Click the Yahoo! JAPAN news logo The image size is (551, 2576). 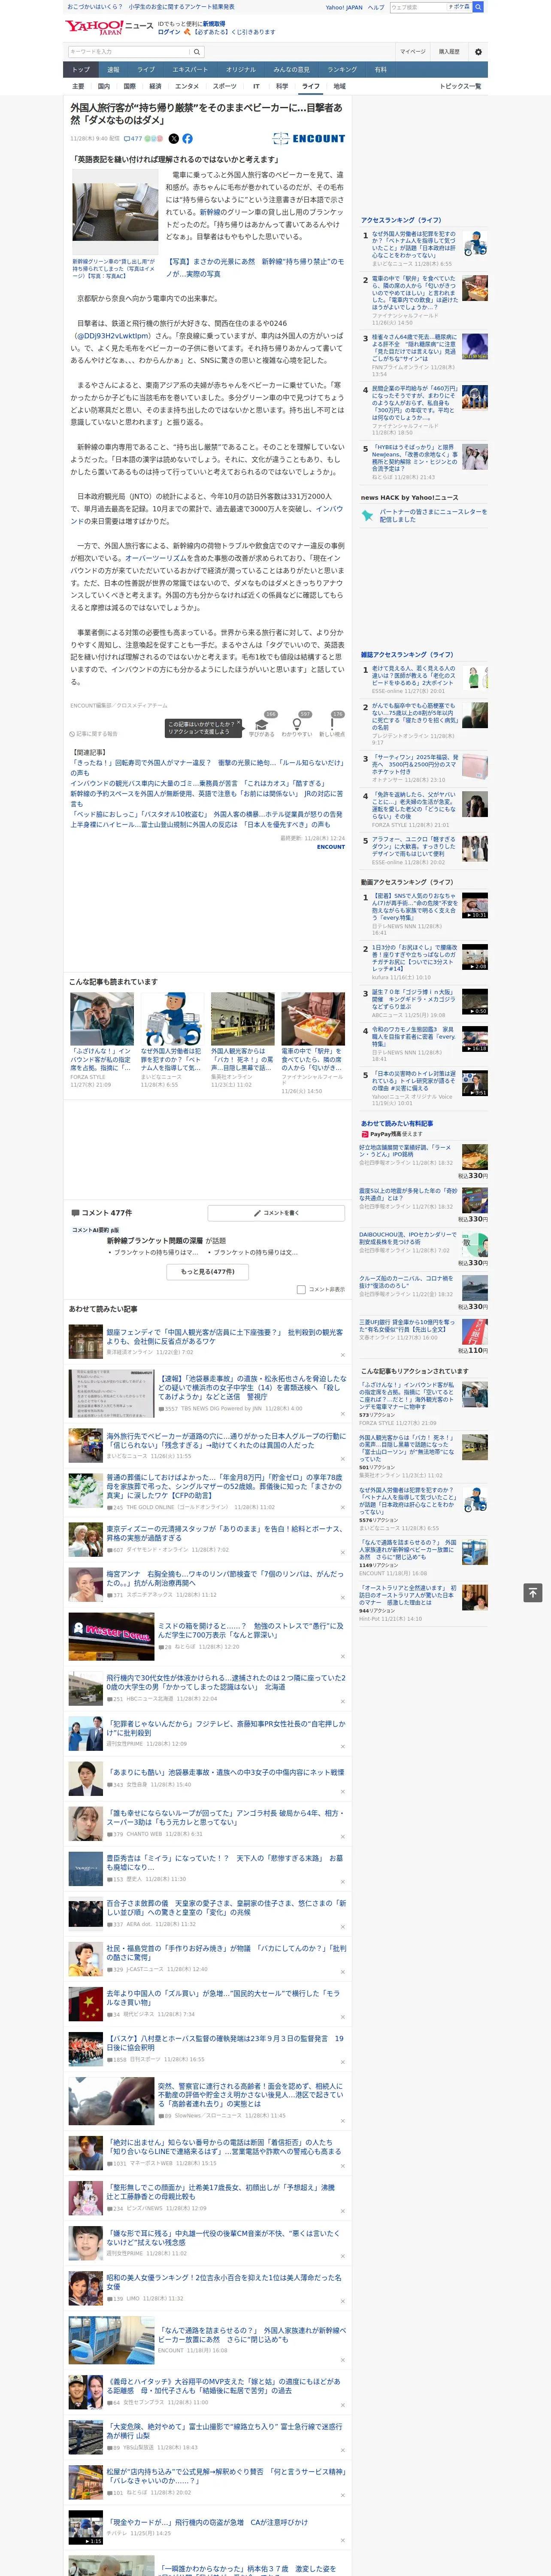tap(109, 27)
